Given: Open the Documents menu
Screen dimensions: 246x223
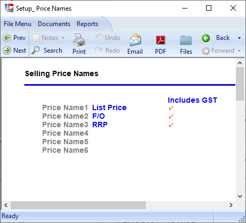Looking at the screenshot, I should (54, 24).
